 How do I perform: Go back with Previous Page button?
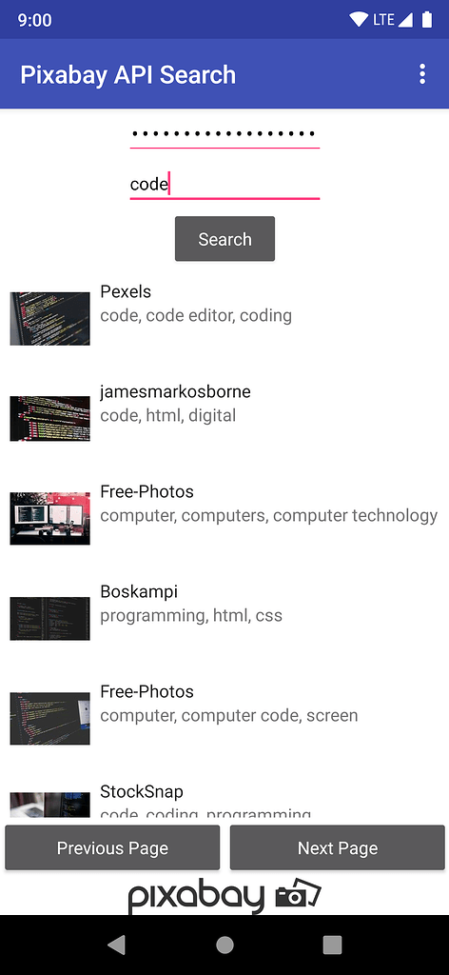click(x=112, y=847)
